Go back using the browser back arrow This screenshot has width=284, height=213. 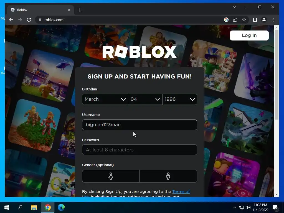tap(11, 20)
